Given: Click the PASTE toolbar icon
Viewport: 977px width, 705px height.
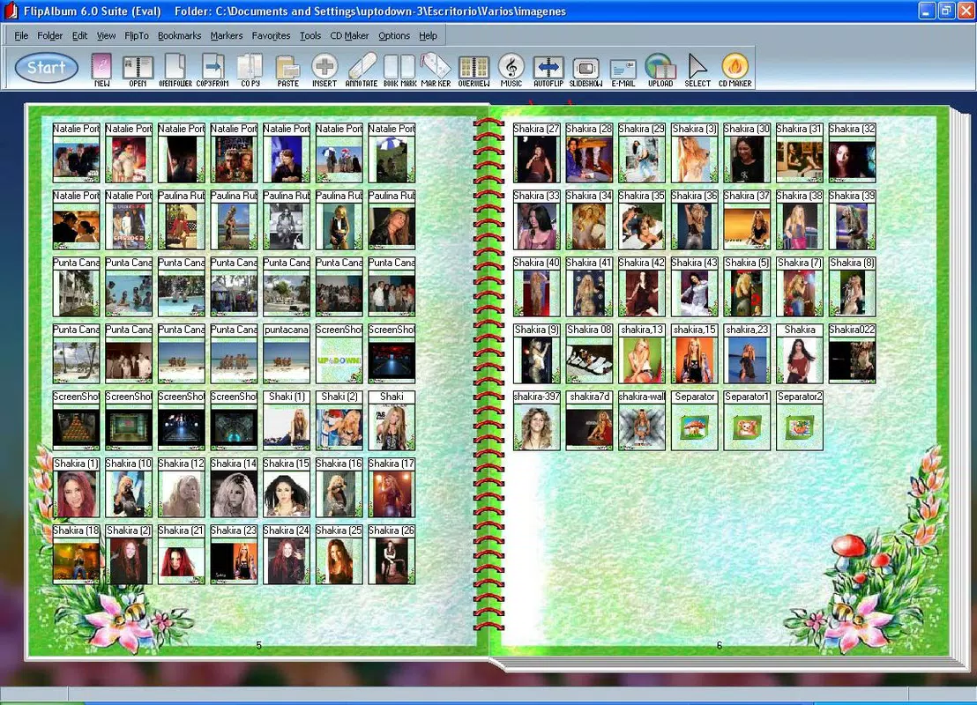Looking at the screenshot, I should [287, 70].
